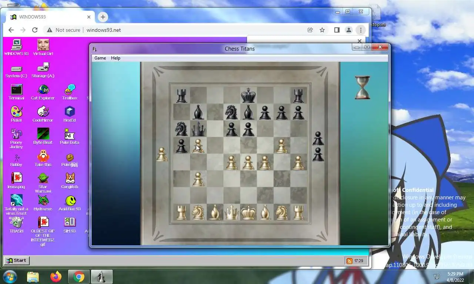Open the Game menu in Chess Titans
The width and height of the screenshot is (474, 284).
tap(100, 58)
